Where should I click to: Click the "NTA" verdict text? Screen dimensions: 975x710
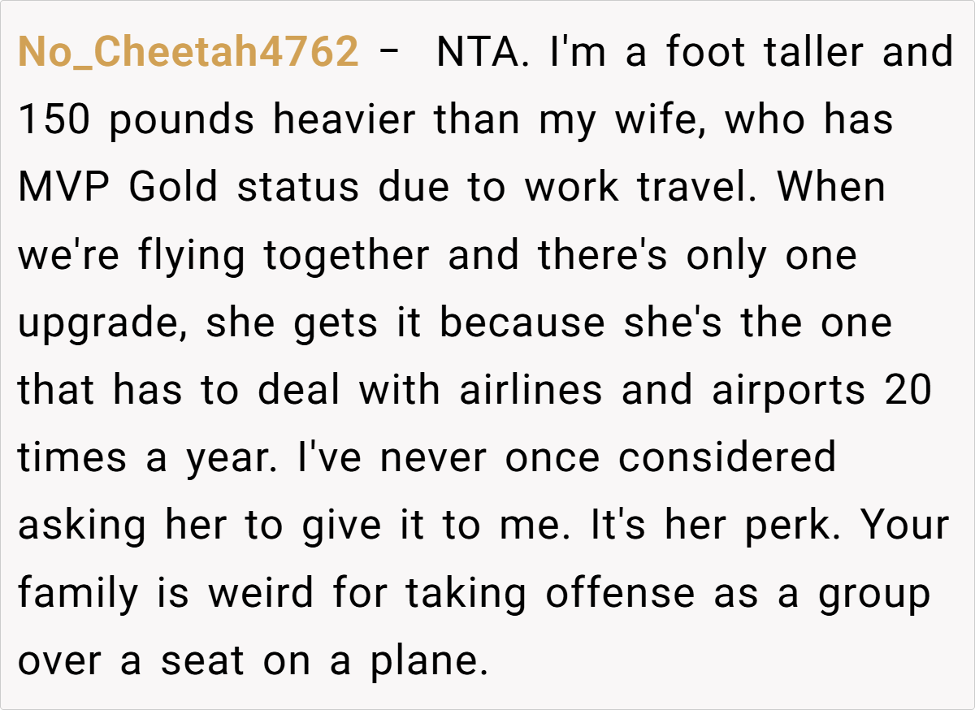pyautogui.click(x=477, y=52)
